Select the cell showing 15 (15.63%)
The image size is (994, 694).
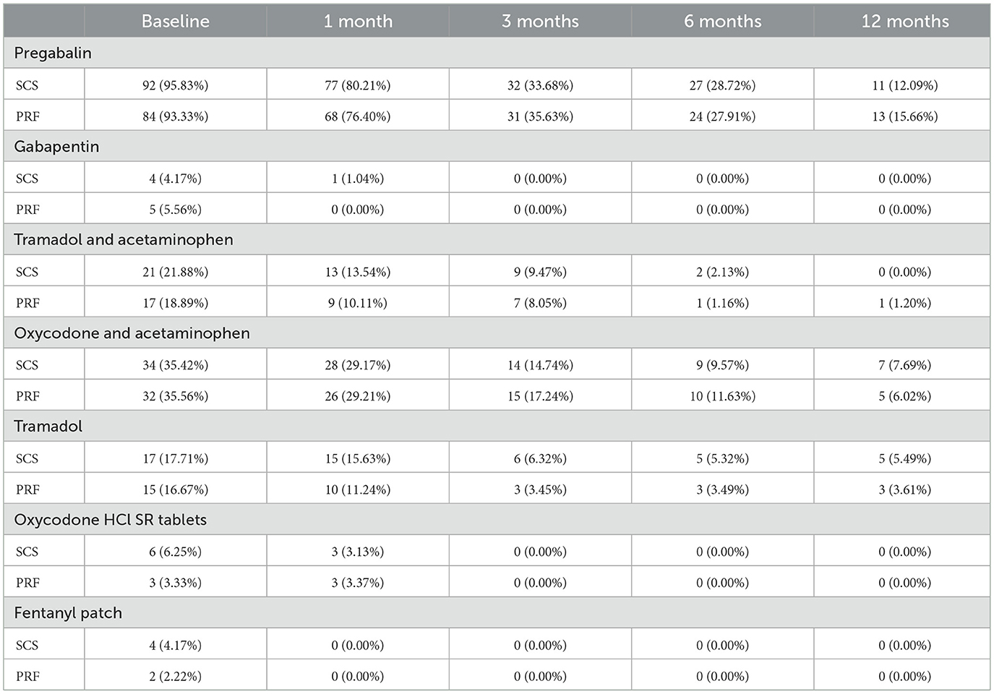(357, 458)
